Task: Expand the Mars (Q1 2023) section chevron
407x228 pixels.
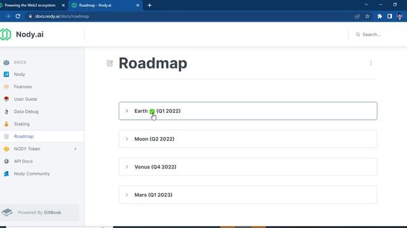Action: (127, 194)
